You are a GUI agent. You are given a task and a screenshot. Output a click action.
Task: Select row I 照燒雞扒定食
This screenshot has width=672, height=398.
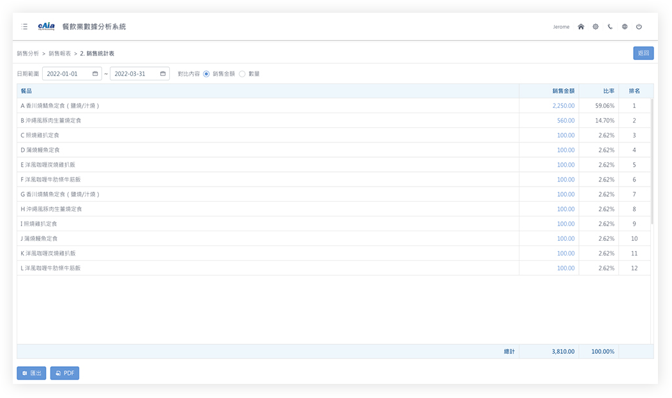point(333,224)
